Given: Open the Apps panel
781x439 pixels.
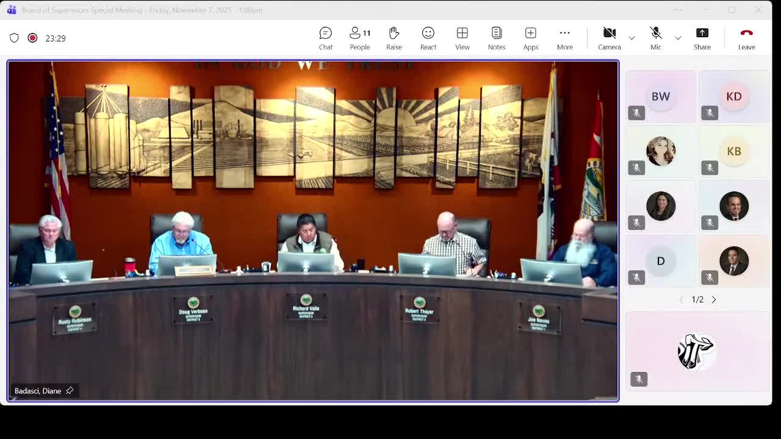Looking at the screenshot, I should [x=530, y=38].
